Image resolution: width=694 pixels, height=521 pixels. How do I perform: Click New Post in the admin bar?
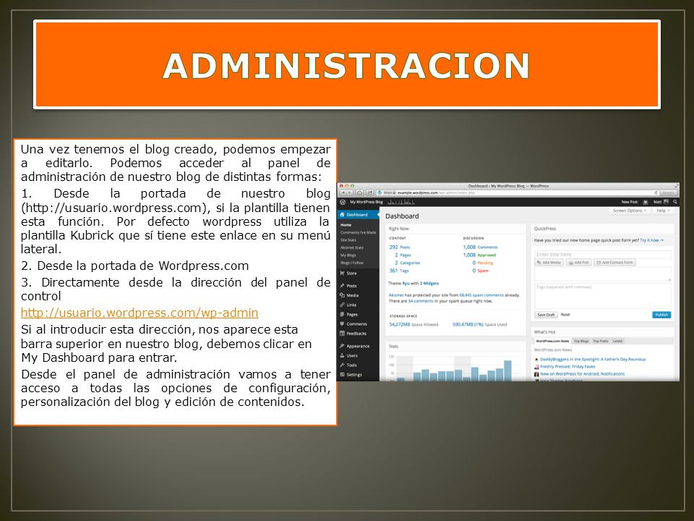point(630,202)
